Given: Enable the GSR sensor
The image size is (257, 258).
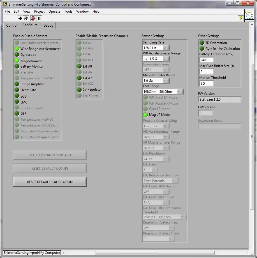Looking at the screenshot, I should [x=17, y=113].
